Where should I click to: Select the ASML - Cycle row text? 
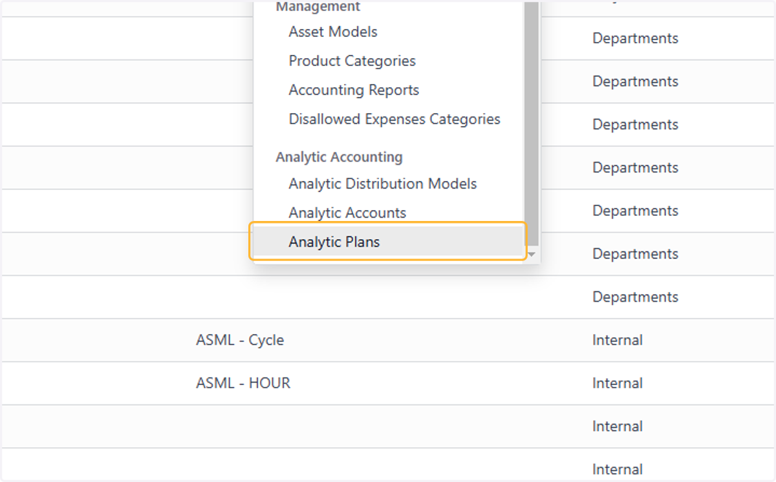(240, 340)
